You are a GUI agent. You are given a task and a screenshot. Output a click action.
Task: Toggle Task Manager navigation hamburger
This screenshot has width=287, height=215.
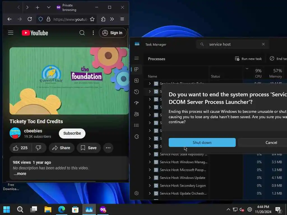coord(136,58)
